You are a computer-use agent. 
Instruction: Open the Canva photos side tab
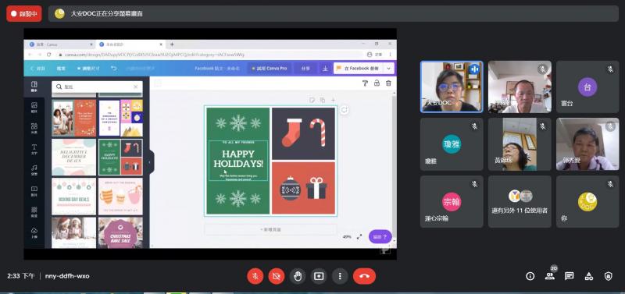point(34,108)
